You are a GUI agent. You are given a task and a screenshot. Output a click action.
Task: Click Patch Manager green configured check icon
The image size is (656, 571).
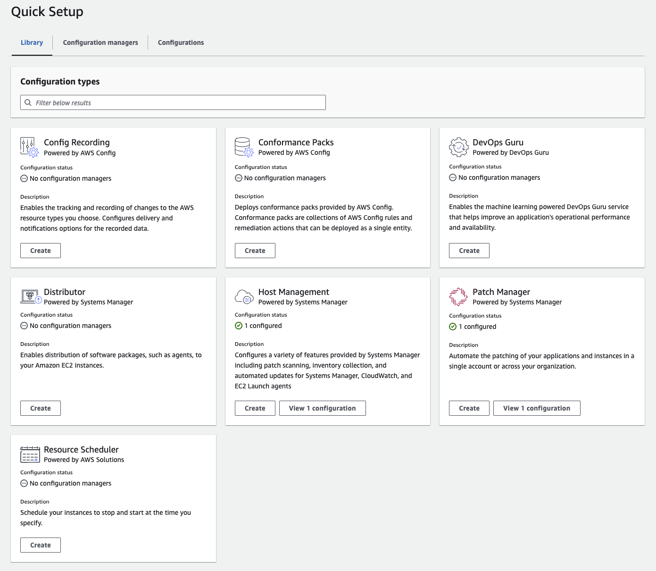pos(453,327)
